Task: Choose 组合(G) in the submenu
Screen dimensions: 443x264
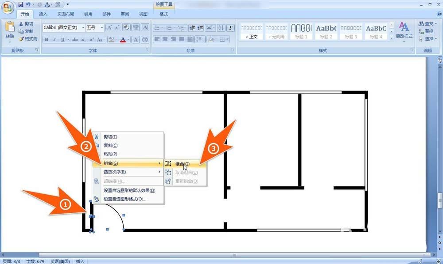Action: tap(182, 164)
